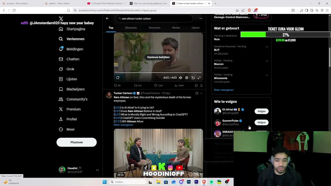Open the Brave Leo AI sparkle icon
331x186 pixels.
(x=317, y=10)
